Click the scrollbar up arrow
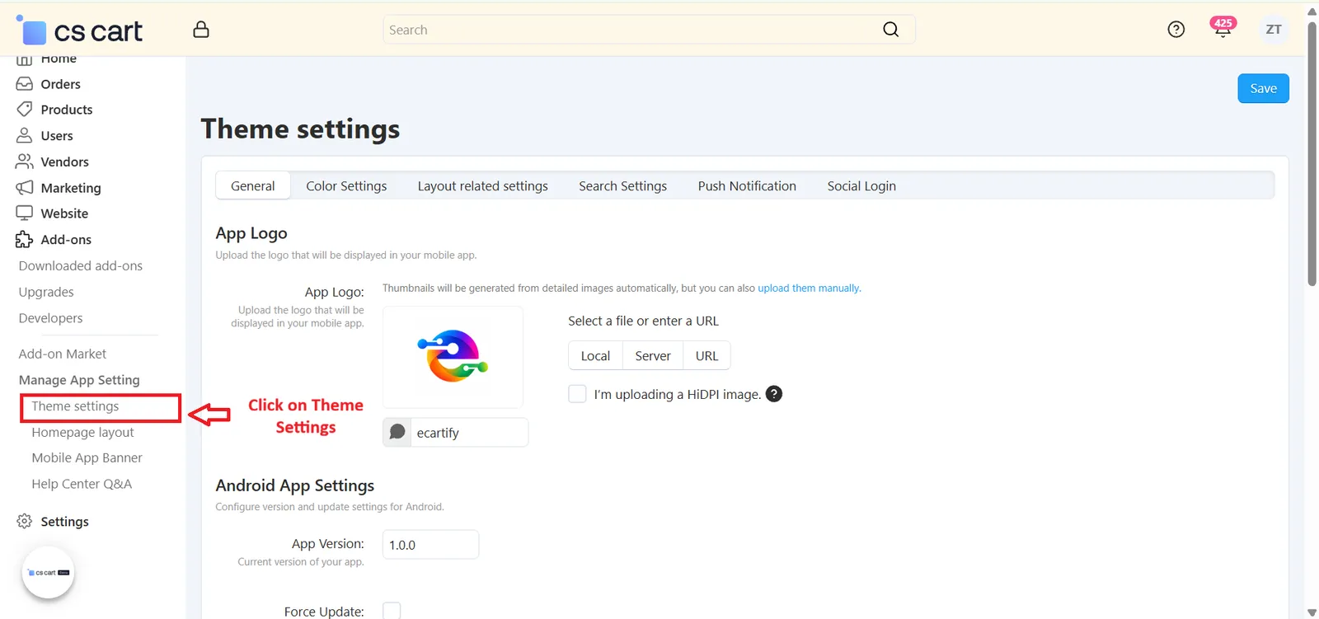This screenshot has width=1319, height=619. [x=1312, y=12]
